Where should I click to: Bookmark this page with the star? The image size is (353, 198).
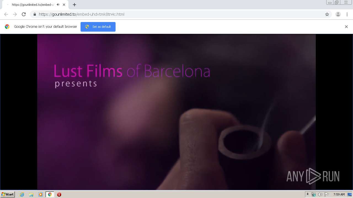(327, 14)
